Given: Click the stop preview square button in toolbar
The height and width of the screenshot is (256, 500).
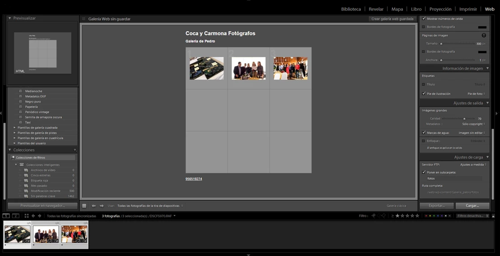Looking at the screenshot, I should point(84,206).
